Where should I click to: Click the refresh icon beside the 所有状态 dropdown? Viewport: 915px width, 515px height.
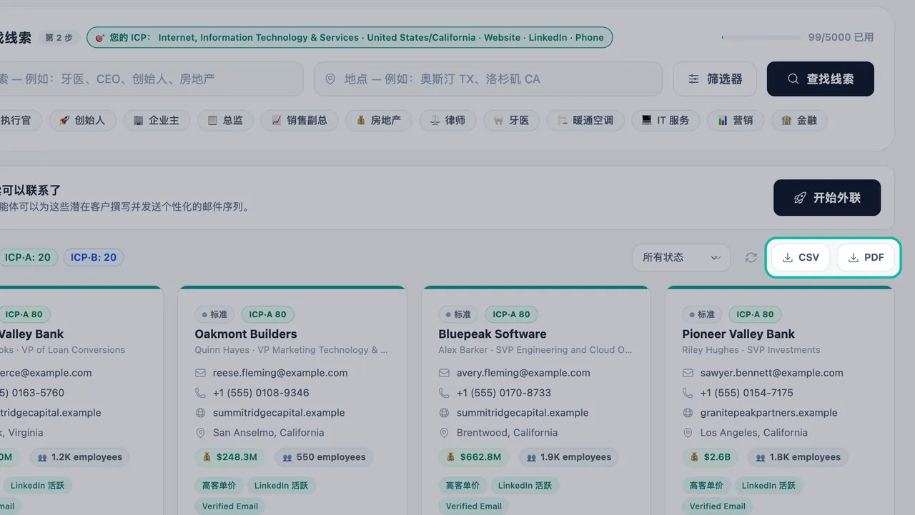751,258
